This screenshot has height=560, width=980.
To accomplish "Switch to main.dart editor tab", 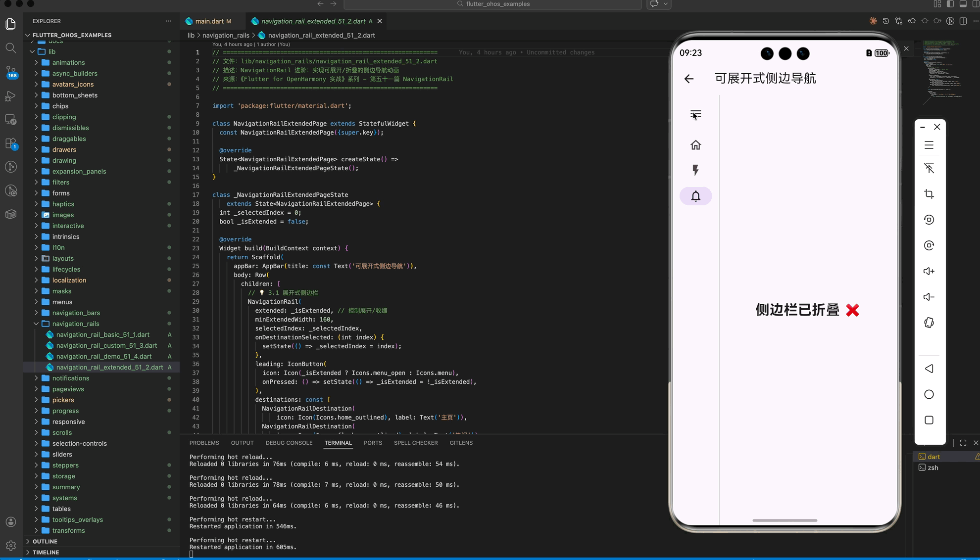I will point(209,21).
